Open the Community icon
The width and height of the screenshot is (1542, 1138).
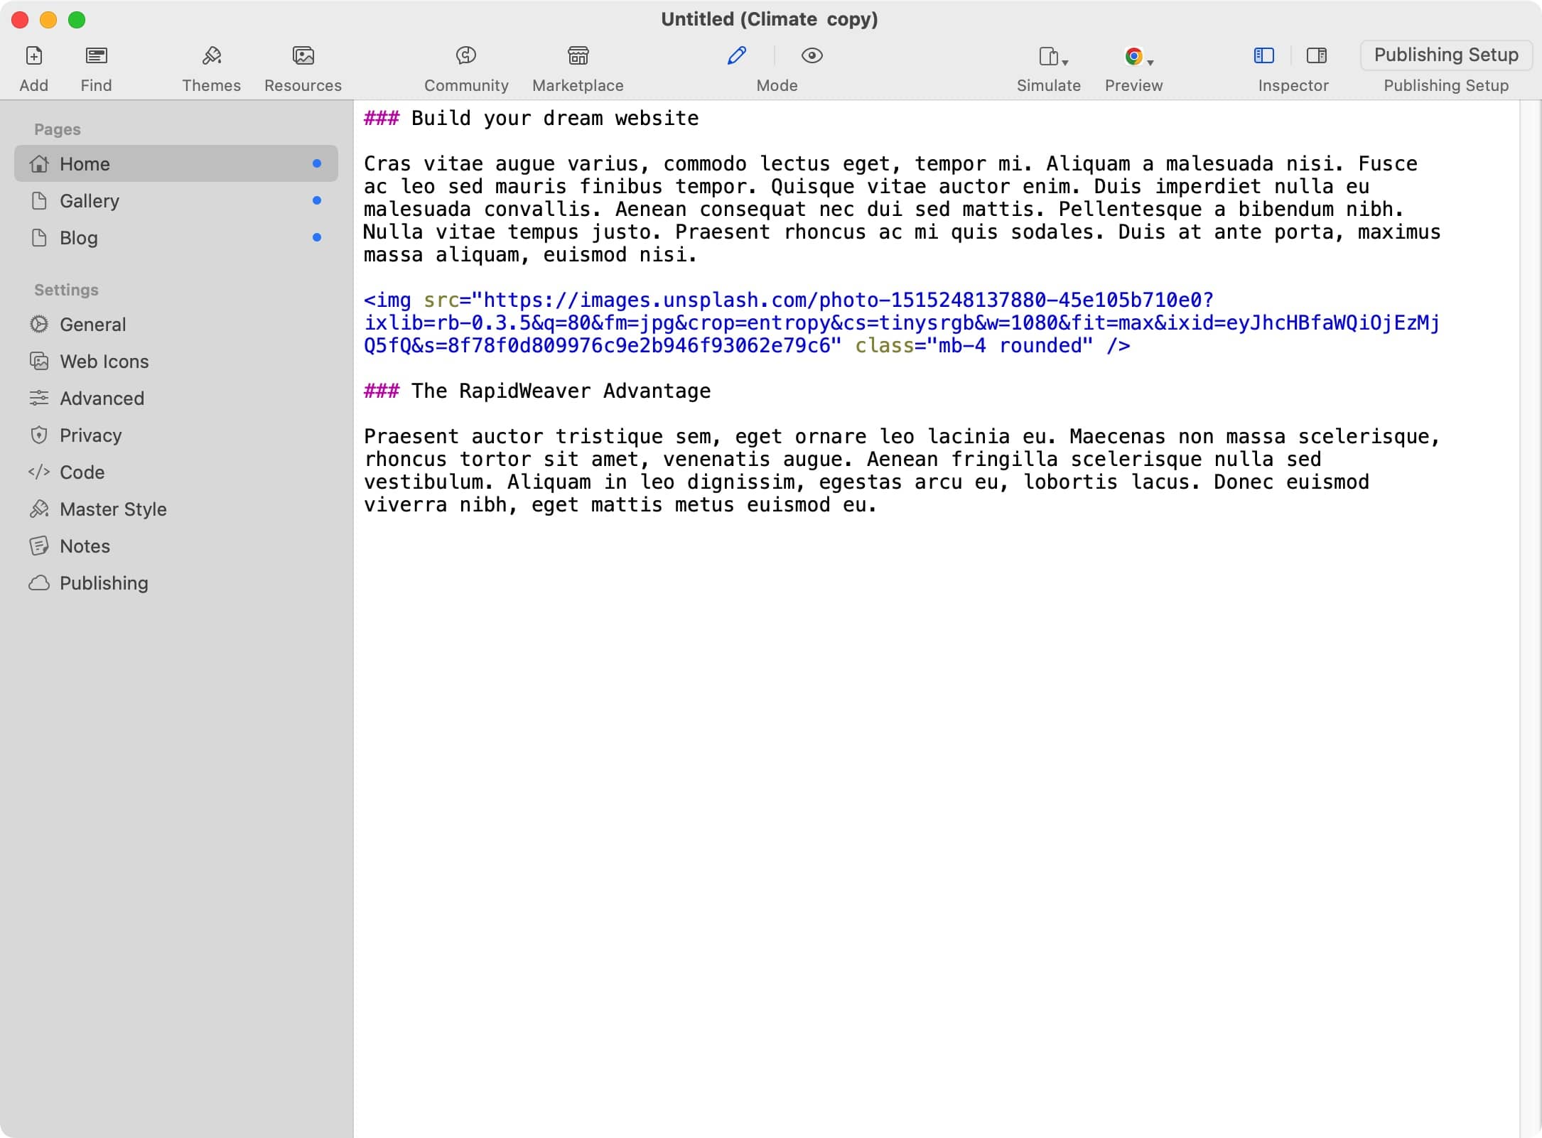pos(466,55)
